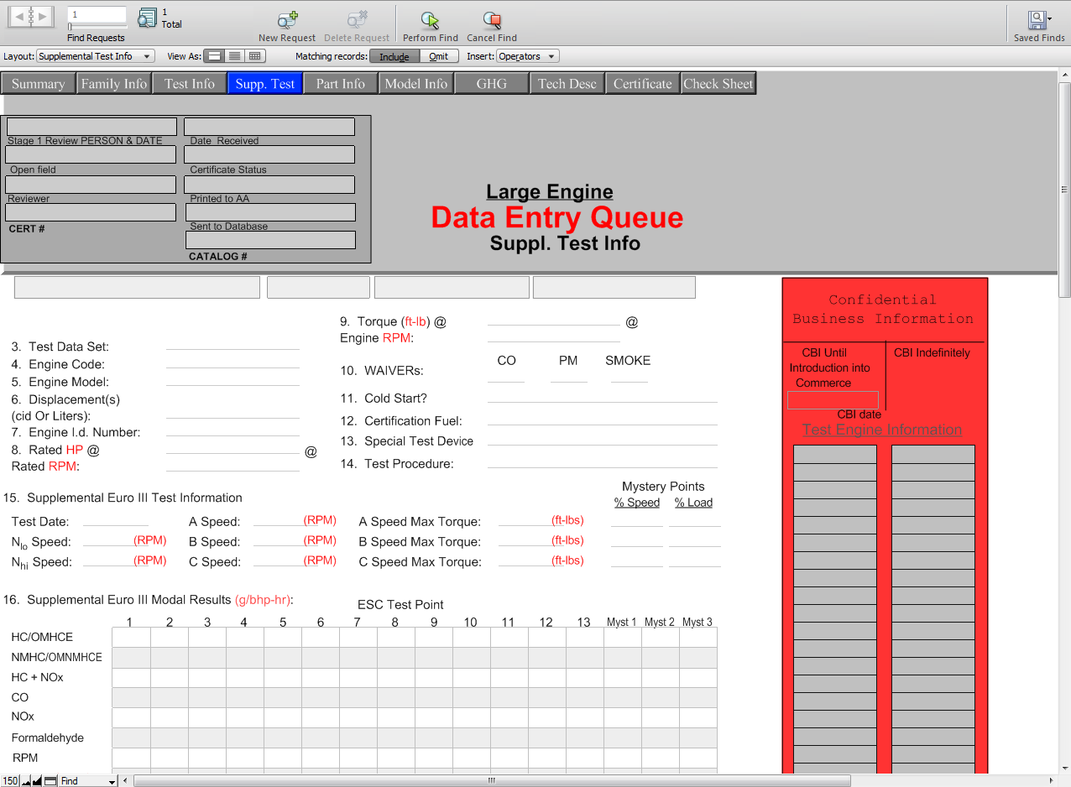1071x787 pixels.
Task: Open the Family Info tab
Action: [114, 84]
